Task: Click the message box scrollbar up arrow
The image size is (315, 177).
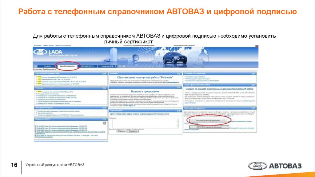Action: pos(177,121)
